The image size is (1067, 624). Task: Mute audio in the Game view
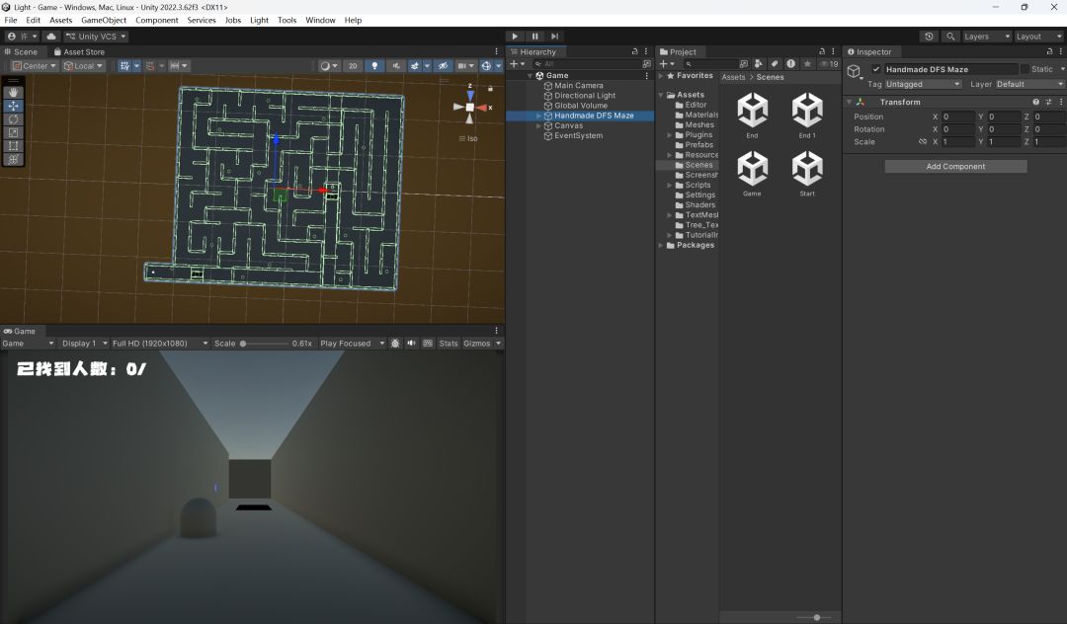(x=411, y=344)
